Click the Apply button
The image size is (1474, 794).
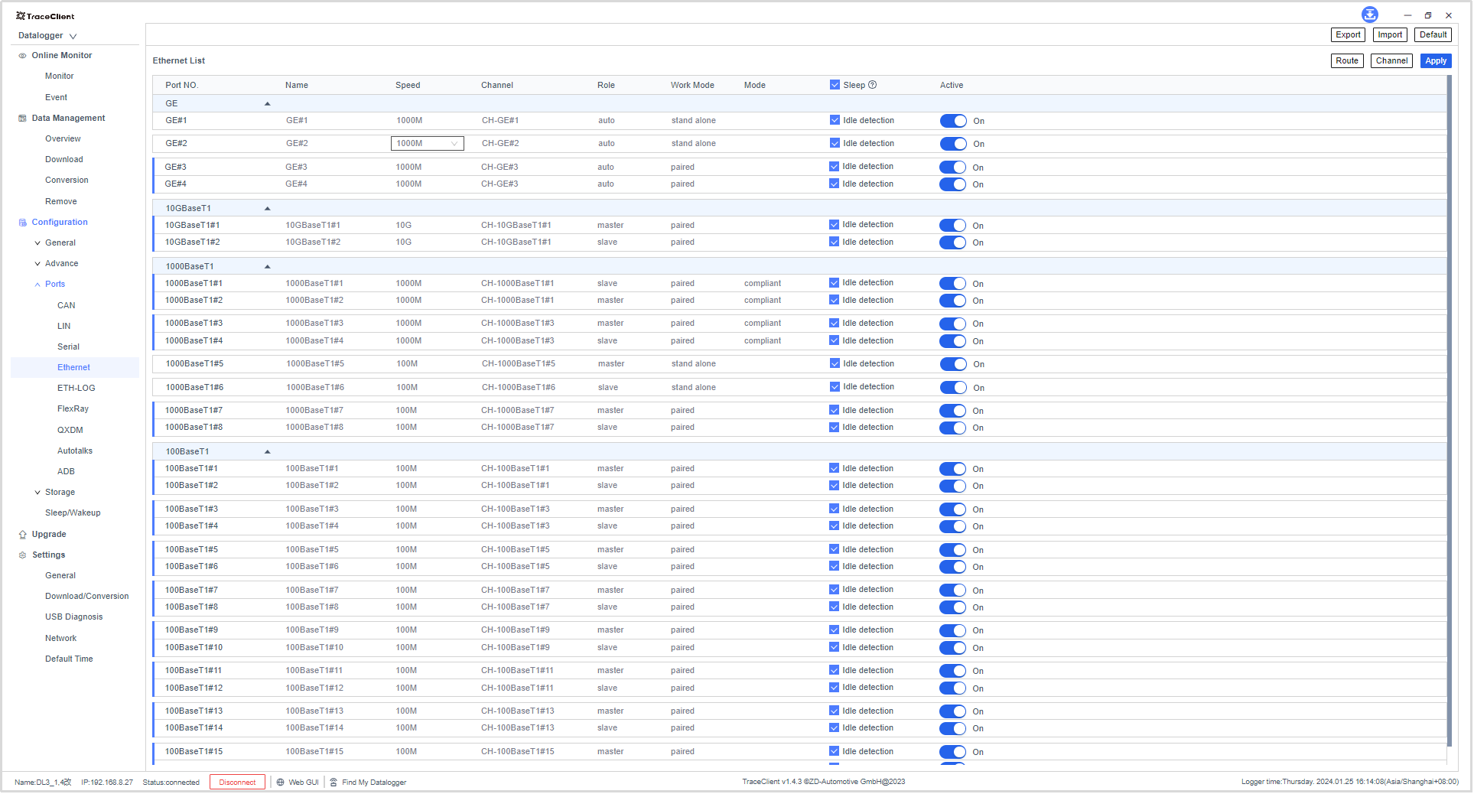[1435, 61]
